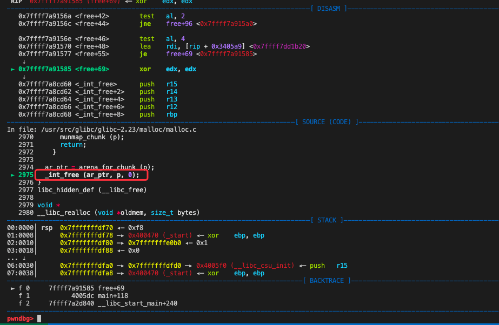
Task: Click line number 2975
Action: (26, 175)
